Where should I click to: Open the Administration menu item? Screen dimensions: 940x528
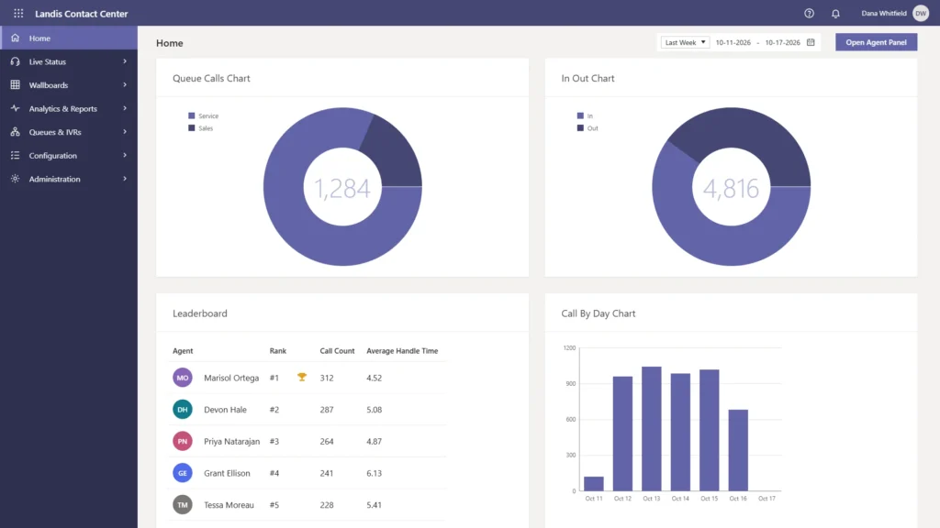[x=69, y=179]
